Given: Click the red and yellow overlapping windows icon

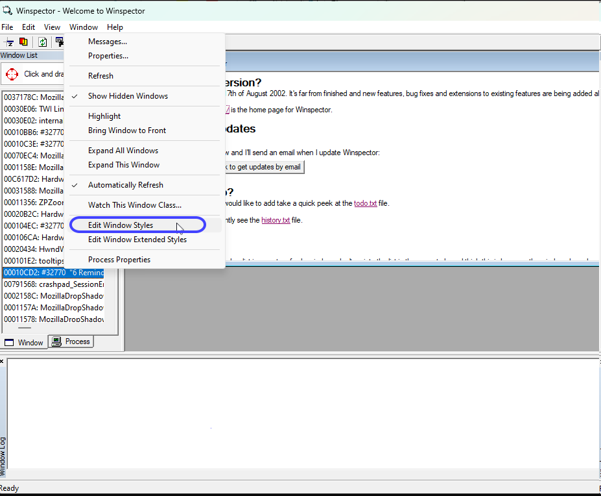Looking at the screenshot, I should pyautogui.click(x=23, y=42).
